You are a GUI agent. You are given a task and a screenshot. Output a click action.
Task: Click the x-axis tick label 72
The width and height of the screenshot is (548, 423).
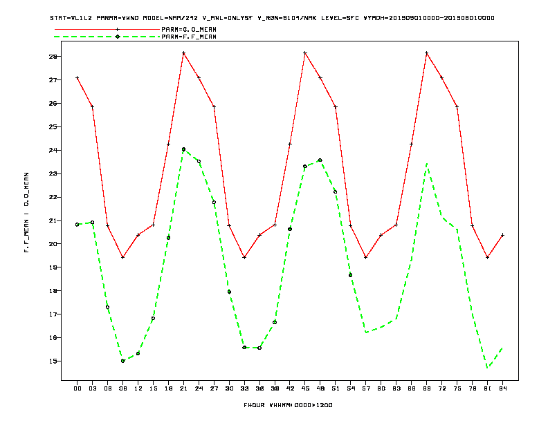pyautogui.click(x=441, y=388)
